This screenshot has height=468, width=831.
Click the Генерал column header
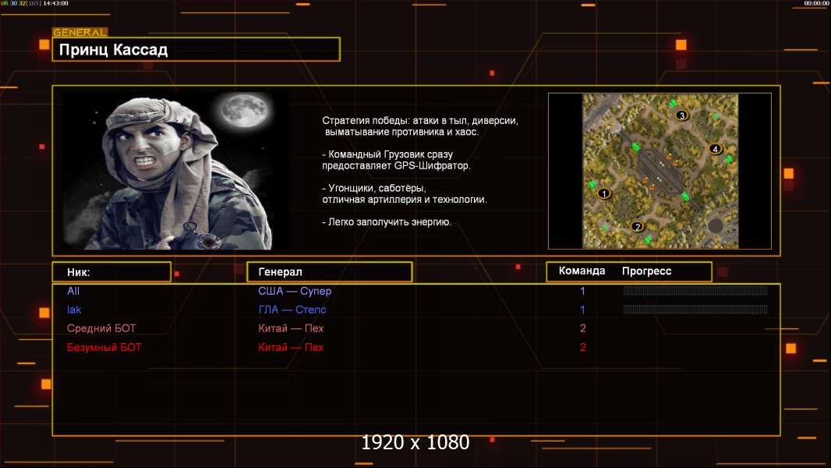[x=329, y=272]
